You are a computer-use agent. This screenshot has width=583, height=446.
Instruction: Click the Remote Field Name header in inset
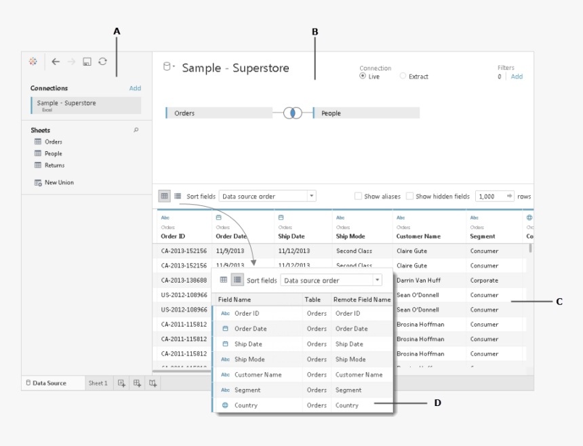pyautogui.click(x=362, y=300)
